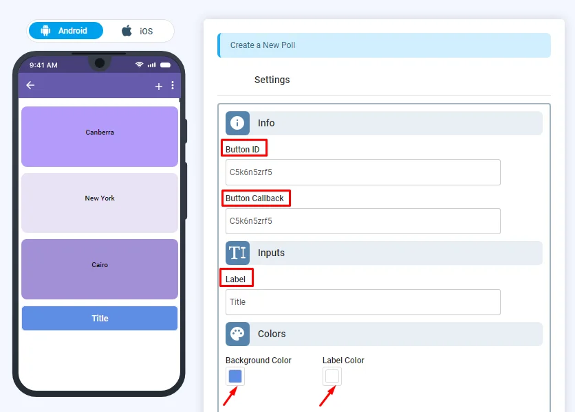
Task: Switch preview to Android
Action: tap(66, 30)
